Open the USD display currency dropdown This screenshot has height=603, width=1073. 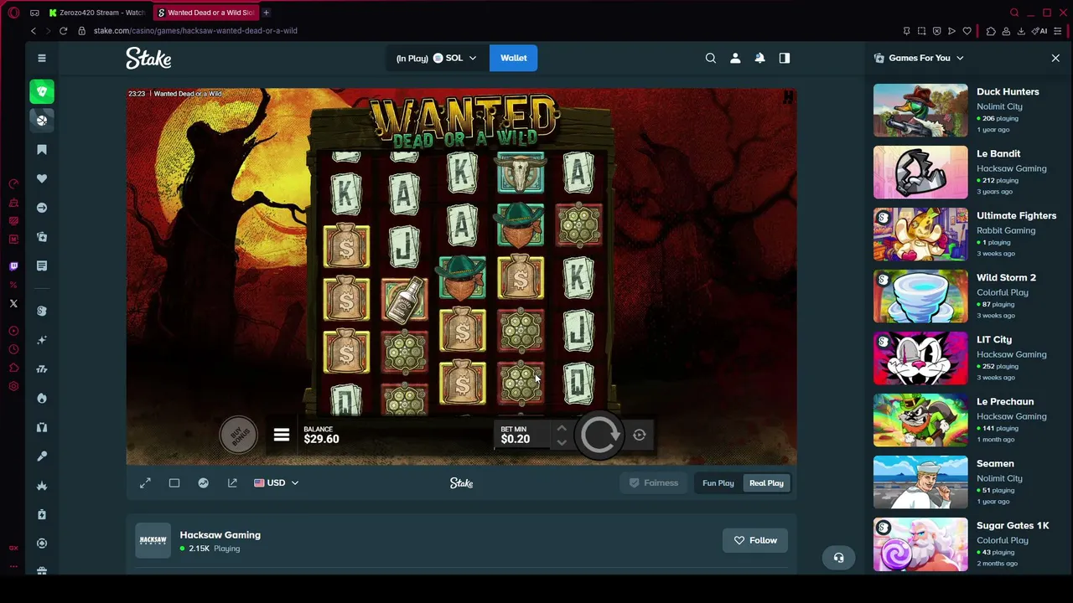[x=276, y=483]
